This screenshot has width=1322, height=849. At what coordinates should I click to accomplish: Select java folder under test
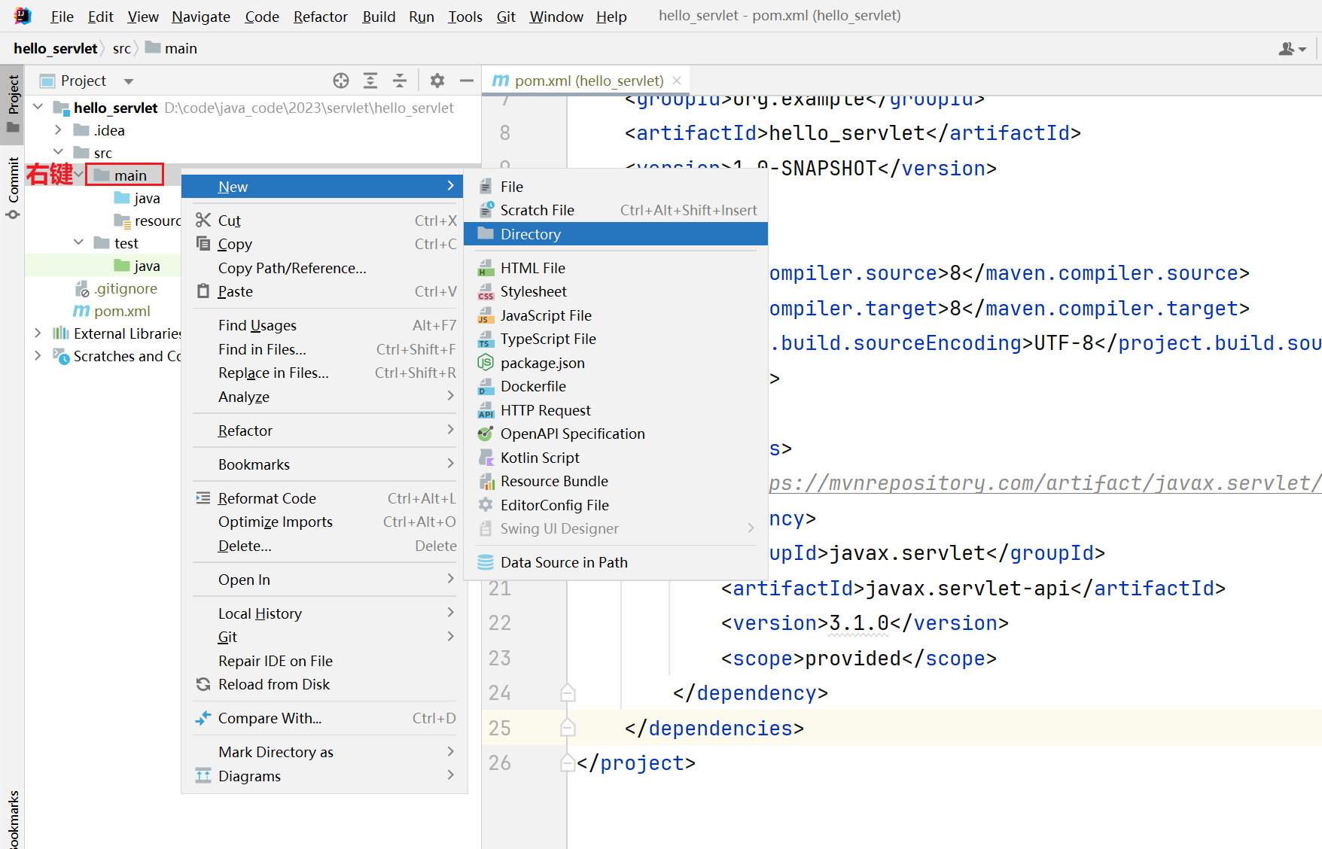(x=137, y=266)
